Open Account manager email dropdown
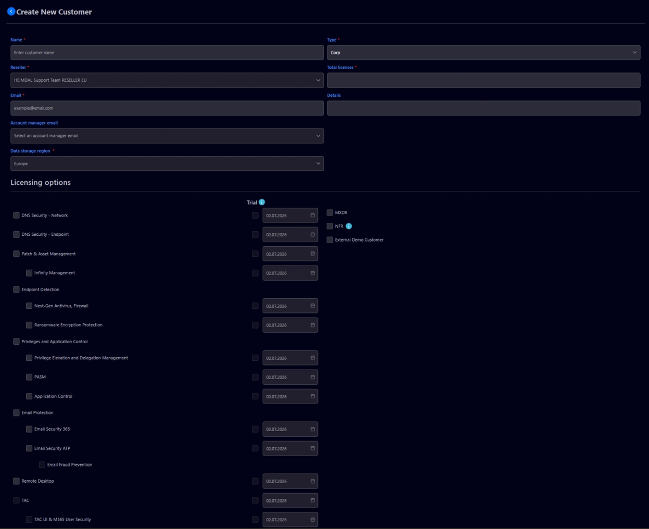649x529 pixels. [x=167, y=136]
